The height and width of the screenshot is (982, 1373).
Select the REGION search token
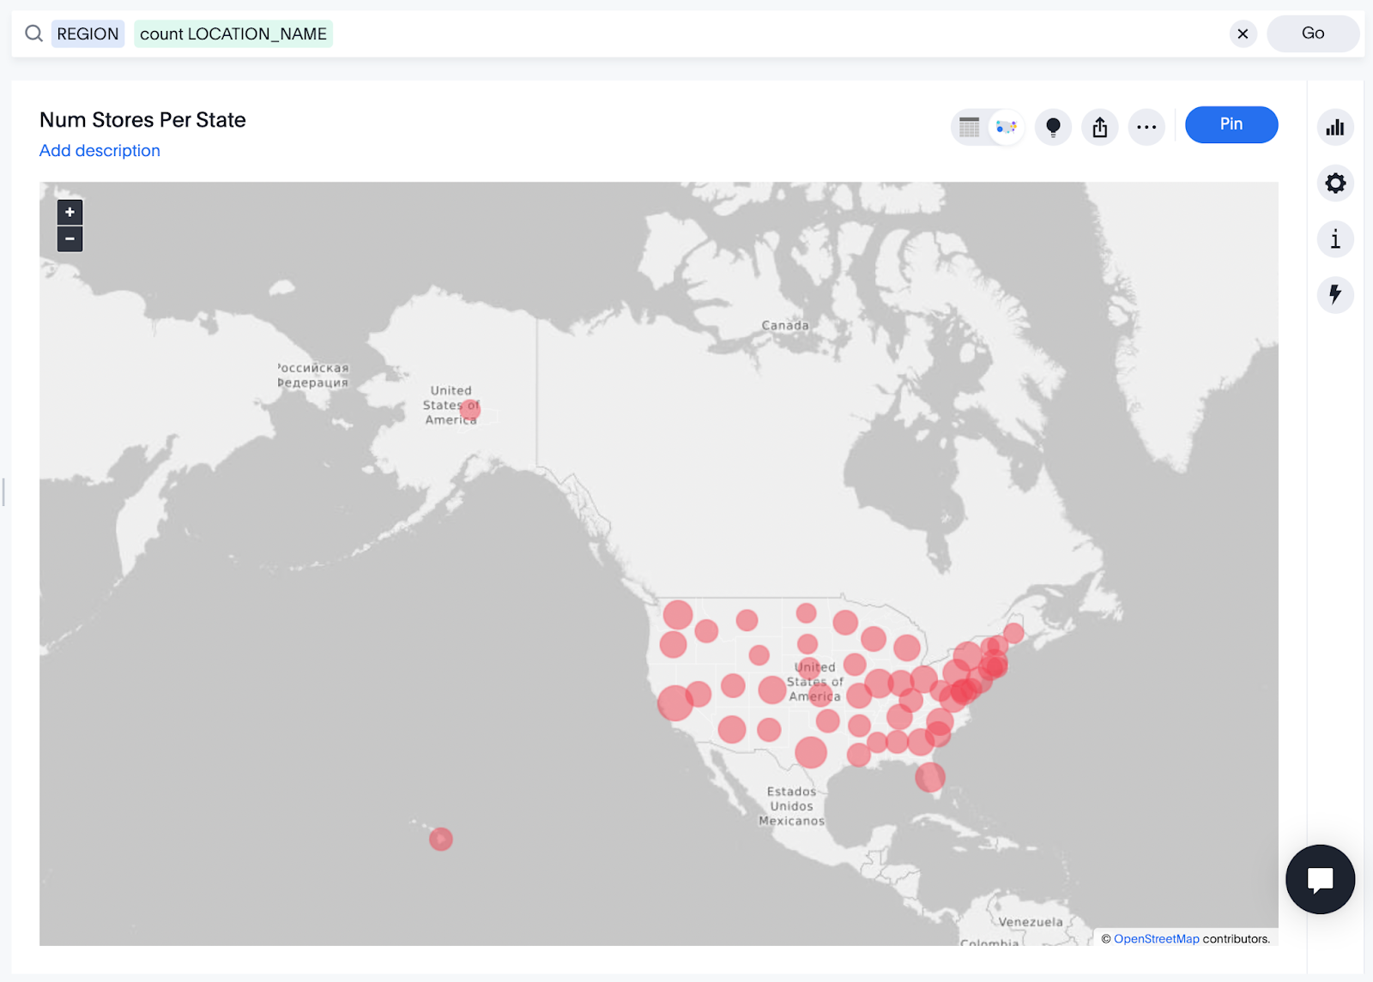tap(88, 34)
